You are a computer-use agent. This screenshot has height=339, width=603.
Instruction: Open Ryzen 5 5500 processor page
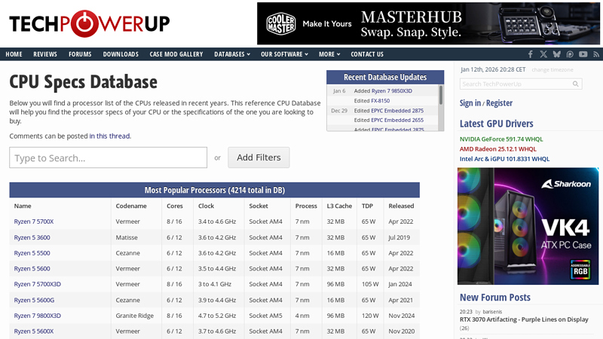32,253
